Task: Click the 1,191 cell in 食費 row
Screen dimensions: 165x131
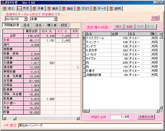Action: 48,40
